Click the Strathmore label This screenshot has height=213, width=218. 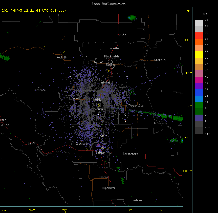pyautogui.click(x=130, y=154)
